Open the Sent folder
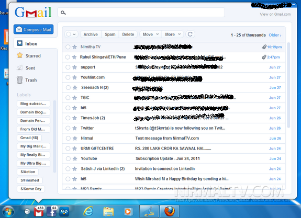Viewport: 301px width, 218px height. (x=26, y=68)
